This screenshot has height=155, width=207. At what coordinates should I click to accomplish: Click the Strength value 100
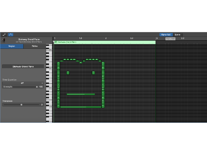[x=41, y=87]
